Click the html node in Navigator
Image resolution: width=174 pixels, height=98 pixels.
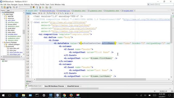click(6, 61)
